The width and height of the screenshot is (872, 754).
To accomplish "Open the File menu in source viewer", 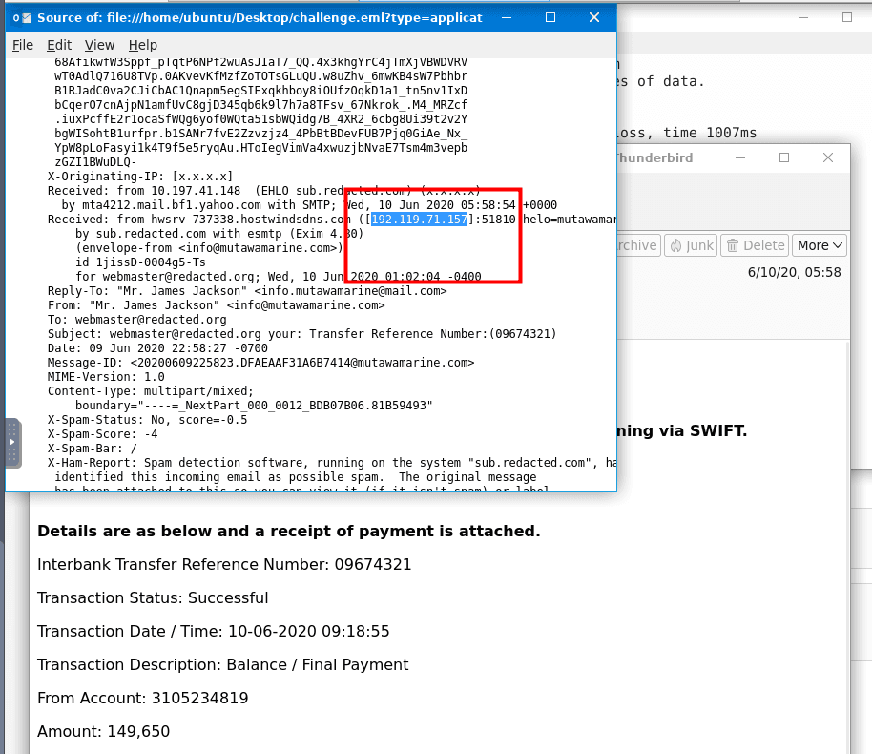I will point(23,45).
